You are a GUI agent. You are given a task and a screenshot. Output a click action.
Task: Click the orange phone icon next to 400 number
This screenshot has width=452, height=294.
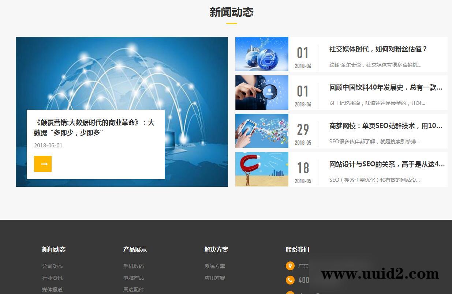[290, 280]
